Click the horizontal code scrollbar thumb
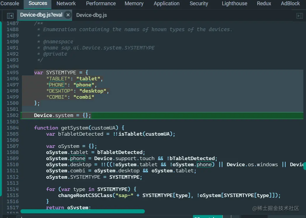This screenshot has height=218, width=306. pyautogui.click(x=83, y=211)
